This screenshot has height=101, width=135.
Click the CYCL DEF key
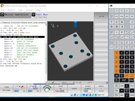(x=116, y=43)
